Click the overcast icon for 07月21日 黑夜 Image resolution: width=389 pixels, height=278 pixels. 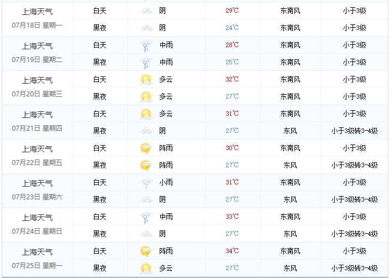click(x=146, y=131)
